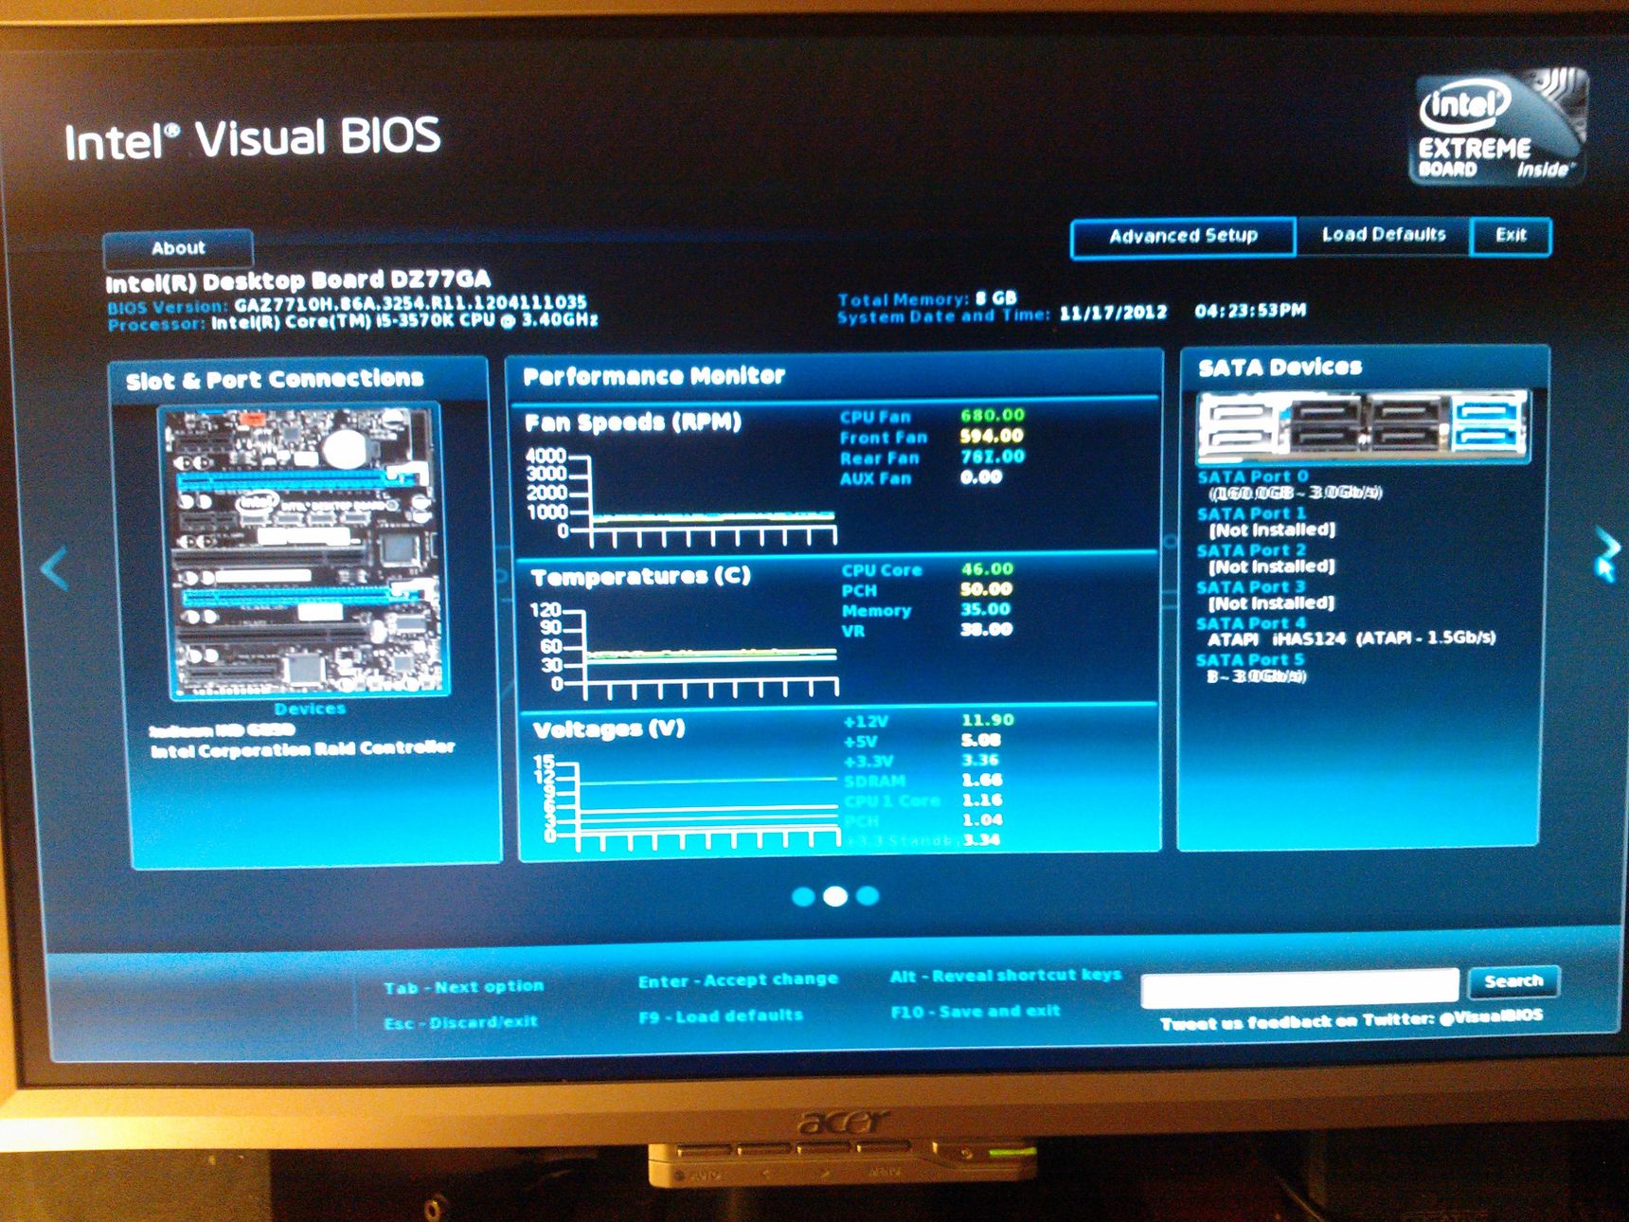
Task: Click the Twitter feedback @VisualBIOS text
Action: 1351,1019
